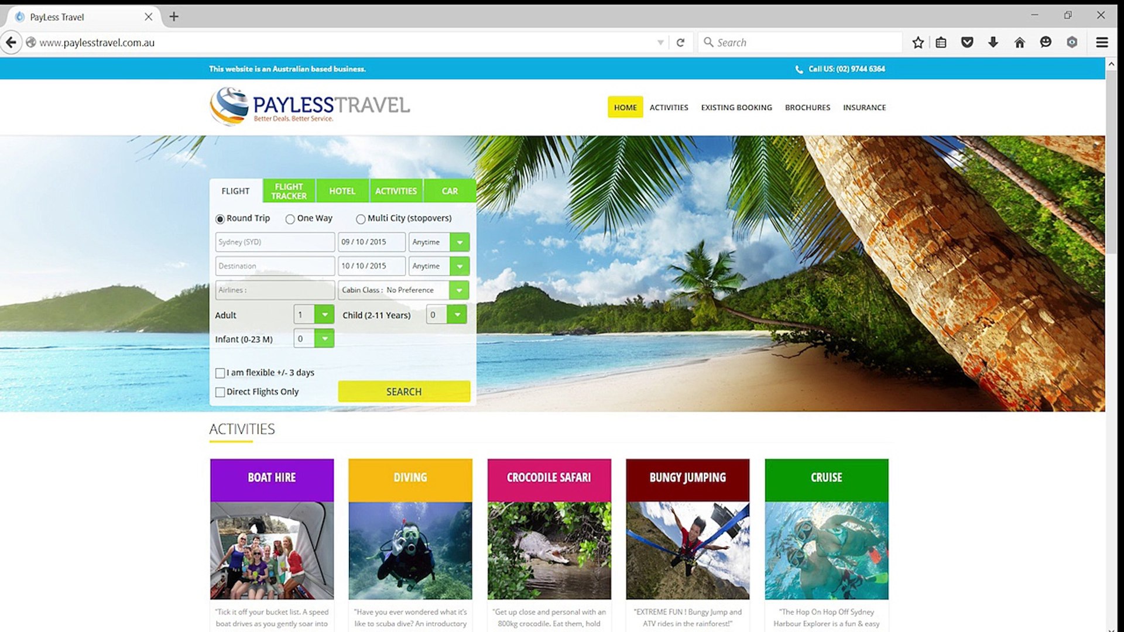Click the Pocket icon in toolbar
The image size is (1124, 632).
967,43
